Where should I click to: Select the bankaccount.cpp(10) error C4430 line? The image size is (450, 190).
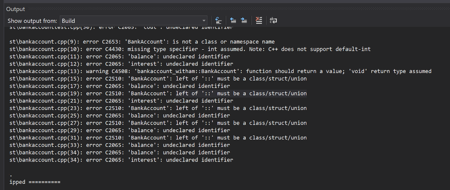pos(190,49)
